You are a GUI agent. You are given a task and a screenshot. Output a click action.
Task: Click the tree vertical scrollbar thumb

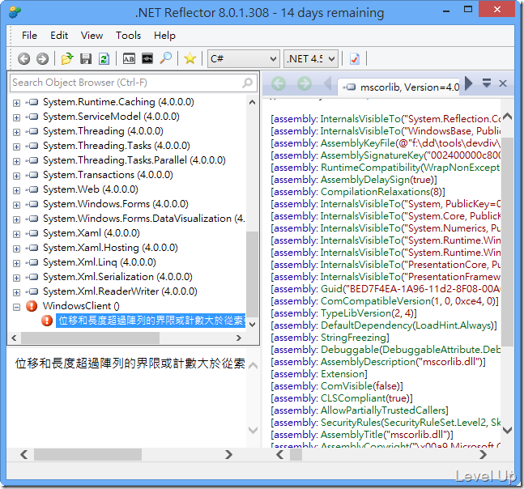(x=253, y=274)
